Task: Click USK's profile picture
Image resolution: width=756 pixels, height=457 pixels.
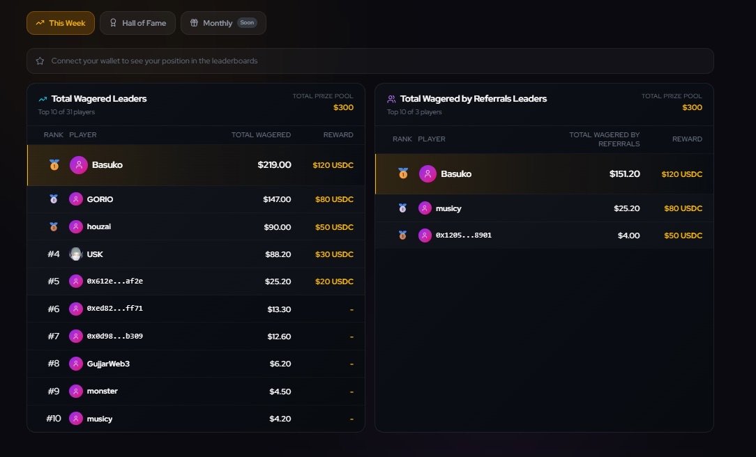Action: (76, 254)
